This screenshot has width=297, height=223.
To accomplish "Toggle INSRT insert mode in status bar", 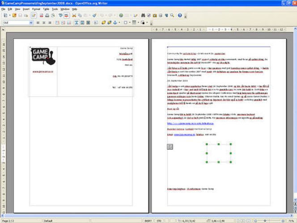I will 148,220.
